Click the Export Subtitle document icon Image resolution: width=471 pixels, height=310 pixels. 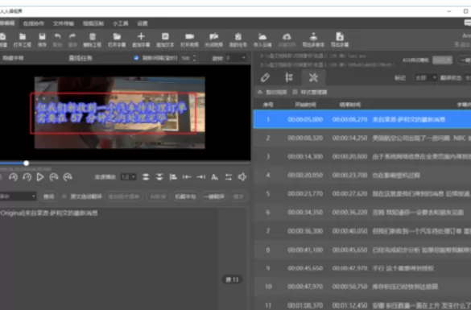340,37
